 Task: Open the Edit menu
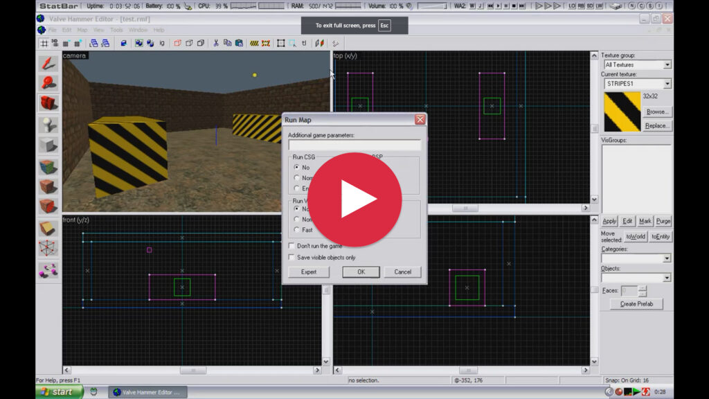click(67, 30)
